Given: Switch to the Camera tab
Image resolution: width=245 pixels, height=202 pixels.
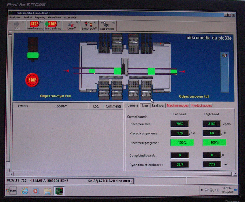Looking at the screenshot, I should pos(133,105).
